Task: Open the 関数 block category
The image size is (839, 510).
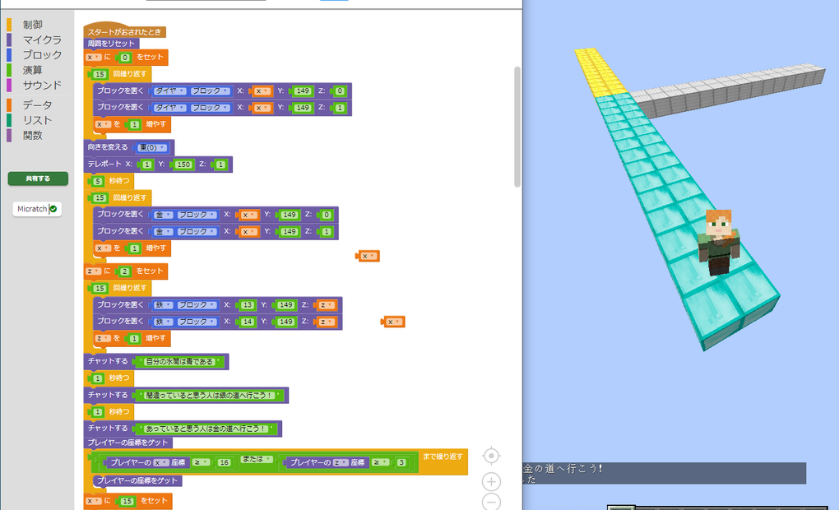Action: [33, 135]
